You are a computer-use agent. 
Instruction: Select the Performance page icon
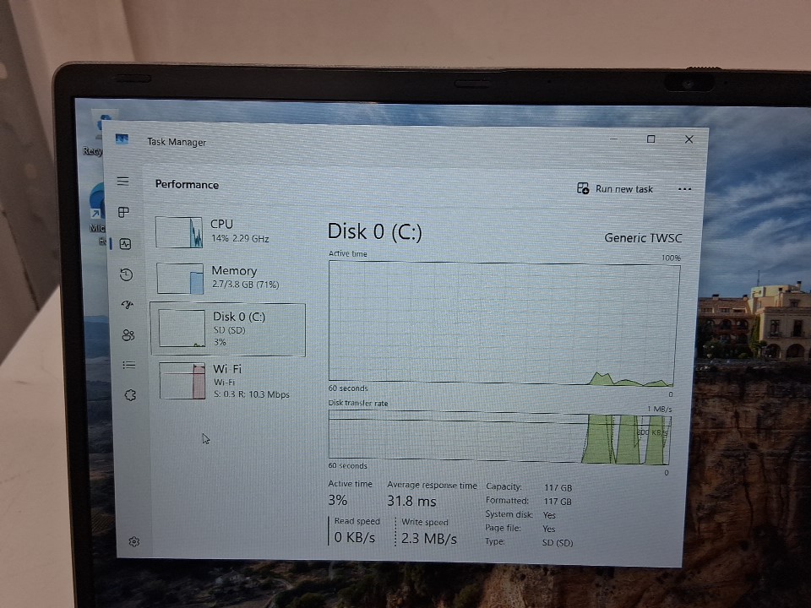coord(125,244)
